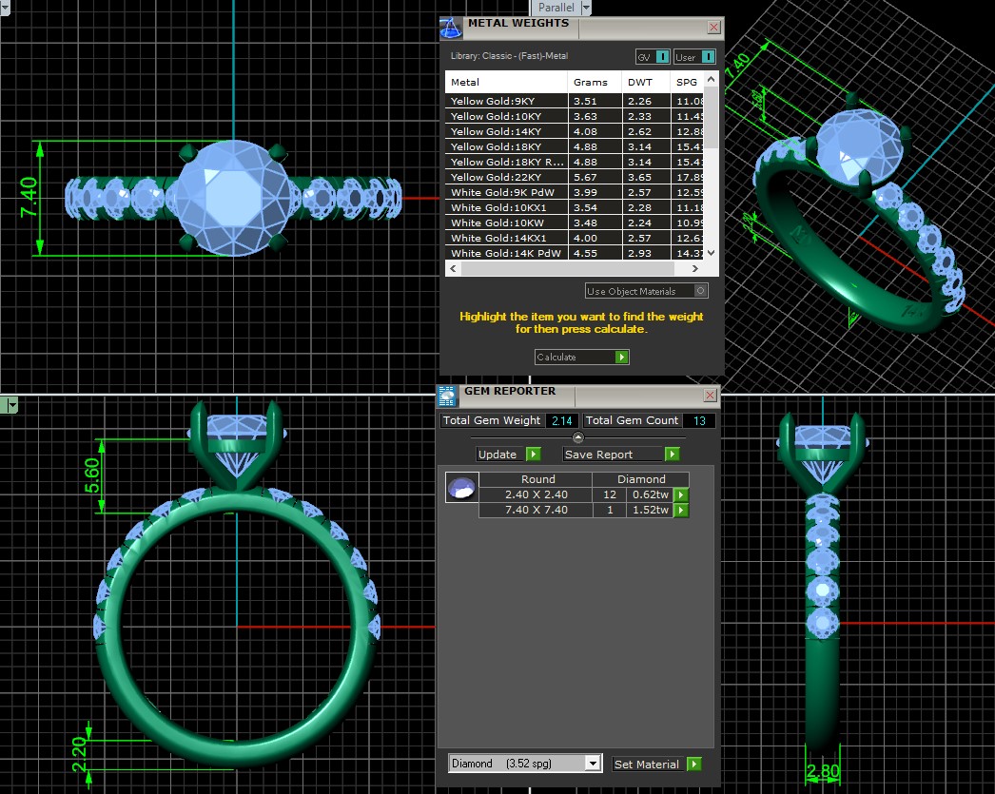Toggle the User library switch

coord(708,57)
